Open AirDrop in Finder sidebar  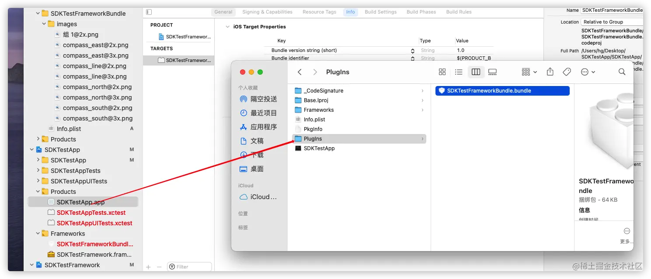tap(258, 99)
